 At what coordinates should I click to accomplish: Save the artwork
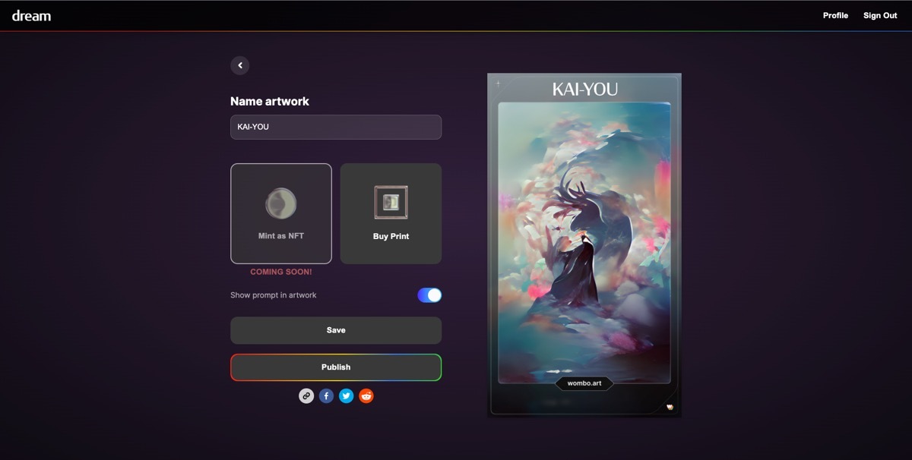(x=336, y=330)
